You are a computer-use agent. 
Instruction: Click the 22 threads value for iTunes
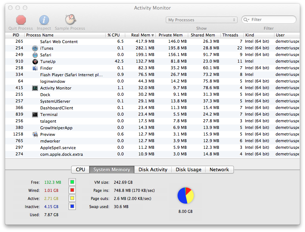click(x=240, y=48)
